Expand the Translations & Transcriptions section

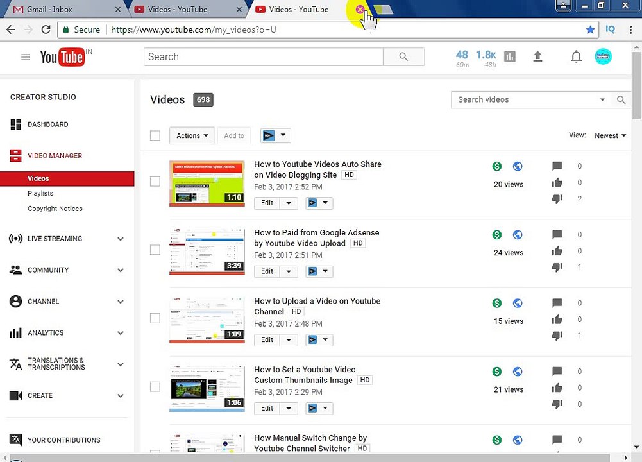[121, 364]
